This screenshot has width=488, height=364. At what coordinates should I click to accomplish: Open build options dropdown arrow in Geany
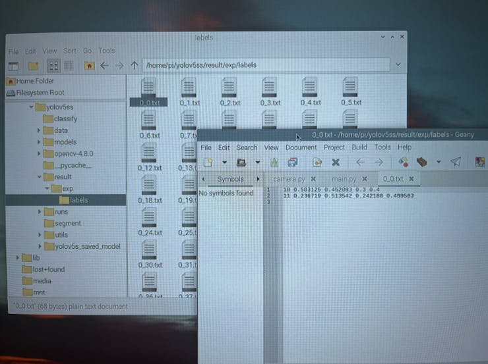click(439, 162)
